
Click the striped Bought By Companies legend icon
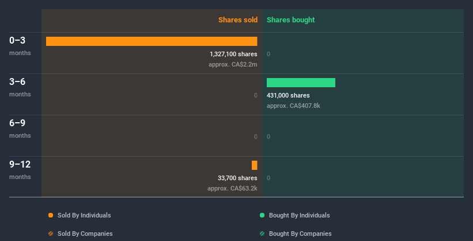point(262,234)
